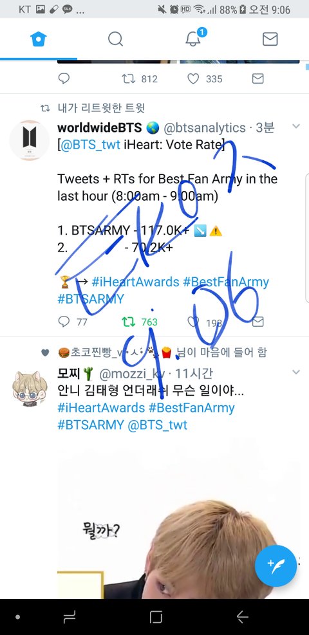The width and height of the screenshot is (309, 635).
Task: Share worldwideBTS tweet via message icon
Action: coord(257,322)
